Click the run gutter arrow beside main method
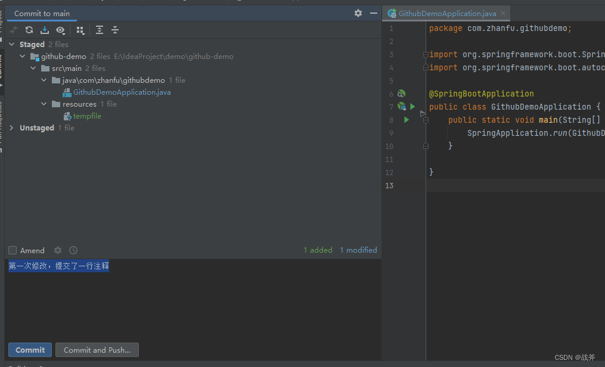 (x=407, y=120)
